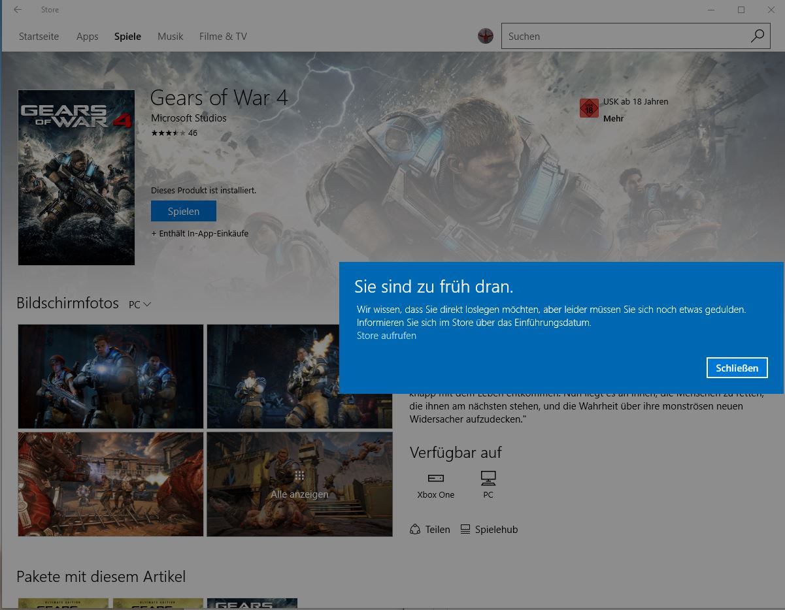This screenshot has width=785, height=610.
Task: Click the 'Pakete mit diesem Artikel' heading
Action: (x=101, y=577)
